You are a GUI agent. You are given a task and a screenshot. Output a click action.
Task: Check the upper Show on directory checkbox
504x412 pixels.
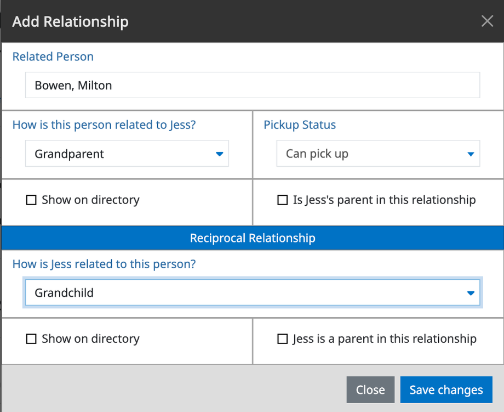coord(31,200)
